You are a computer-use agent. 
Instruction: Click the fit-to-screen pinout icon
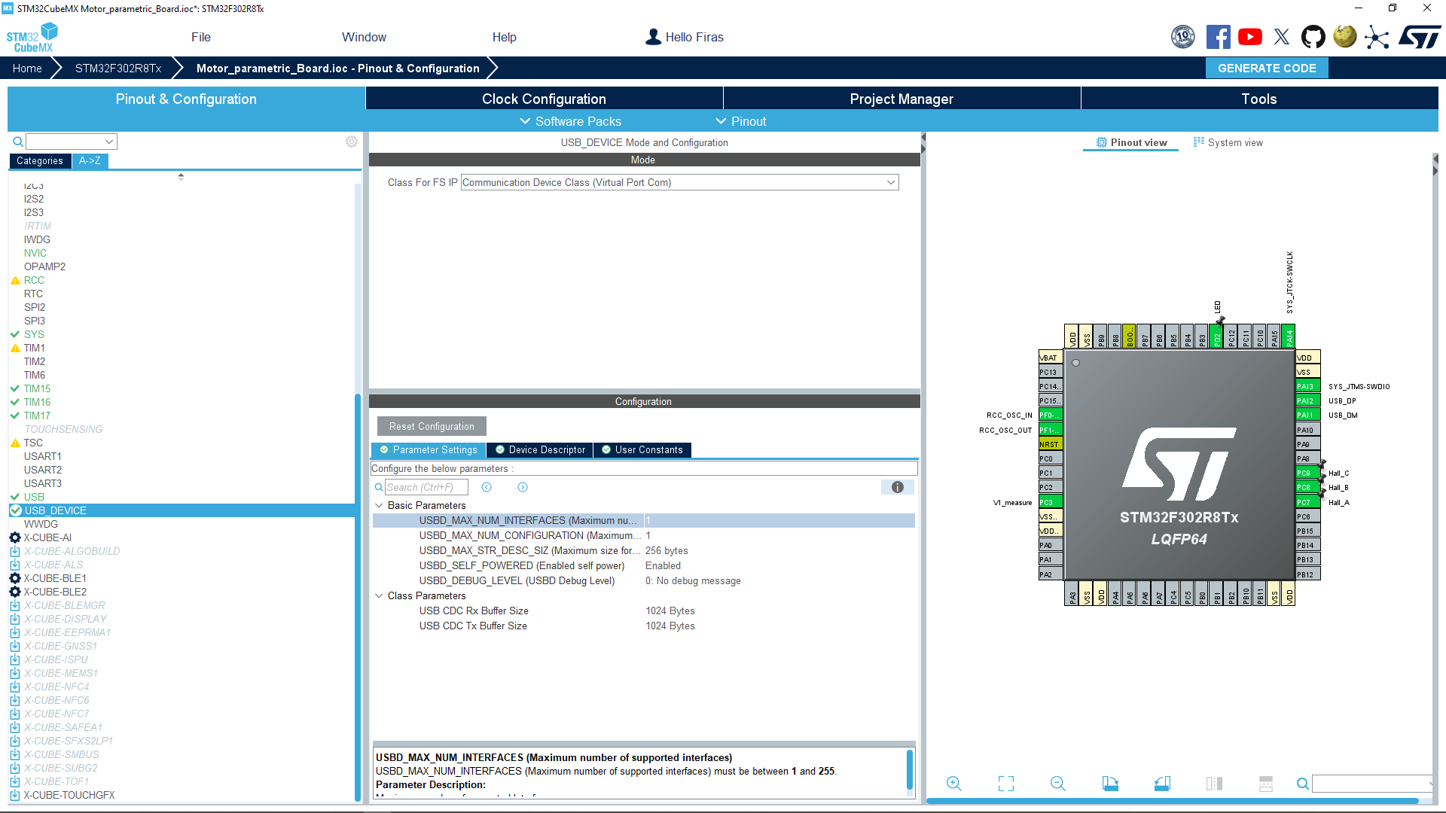click(1005, 784)
